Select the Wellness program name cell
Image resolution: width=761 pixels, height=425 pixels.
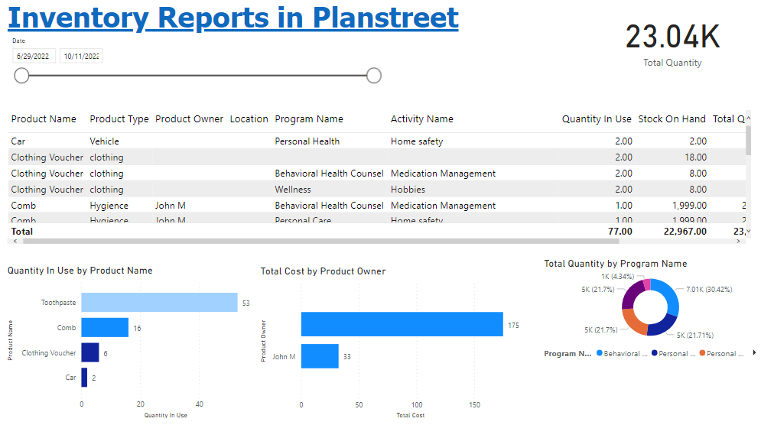coord(293,190)
